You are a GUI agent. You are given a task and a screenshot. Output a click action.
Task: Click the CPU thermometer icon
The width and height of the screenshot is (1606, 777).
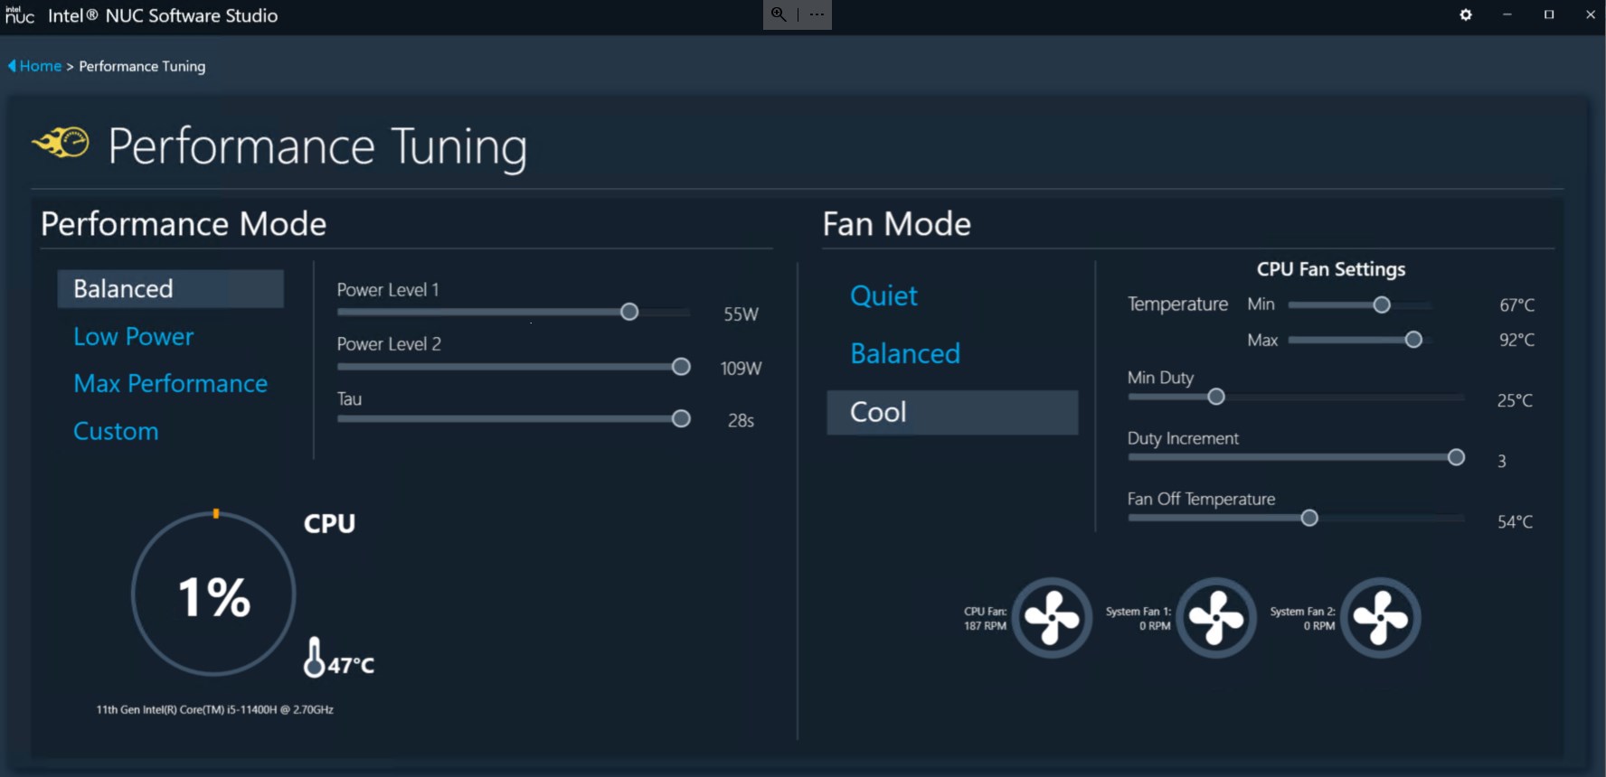[314, 657]
